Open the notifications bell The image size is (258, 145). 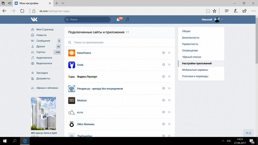(x=118, y=19)
